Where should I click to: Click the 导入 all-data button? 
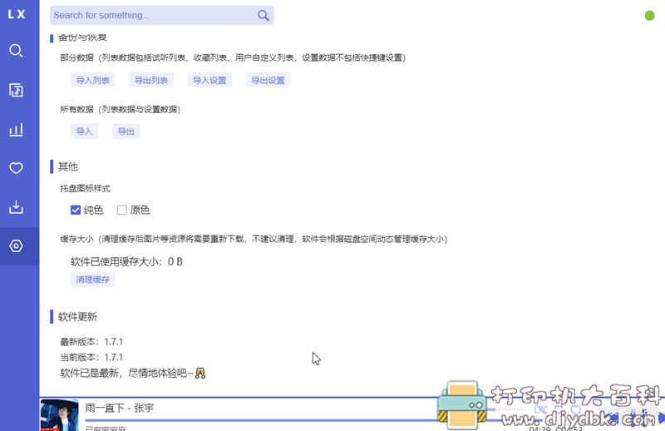[x=84, y=131]
